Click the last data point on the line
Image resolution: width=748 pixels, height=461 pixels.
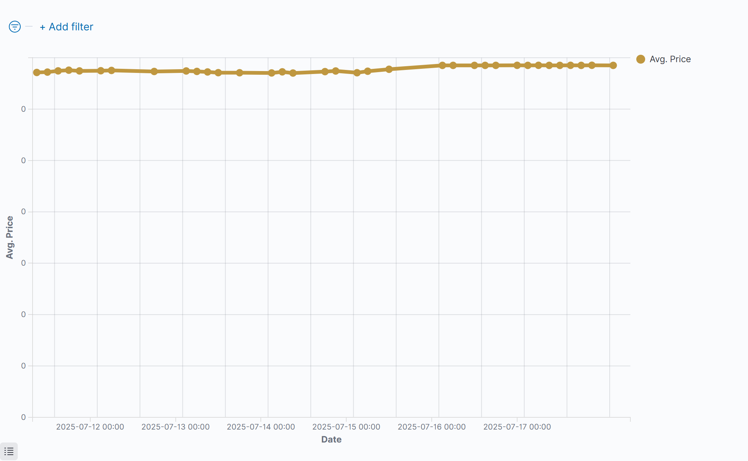(x=613, y=65)
